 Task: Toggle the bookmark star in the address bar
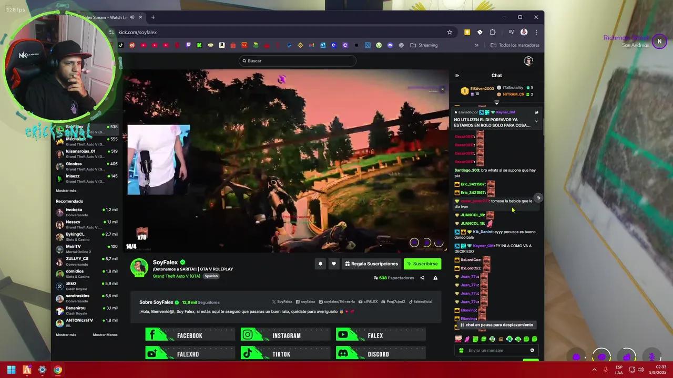(x=450, y=32)
